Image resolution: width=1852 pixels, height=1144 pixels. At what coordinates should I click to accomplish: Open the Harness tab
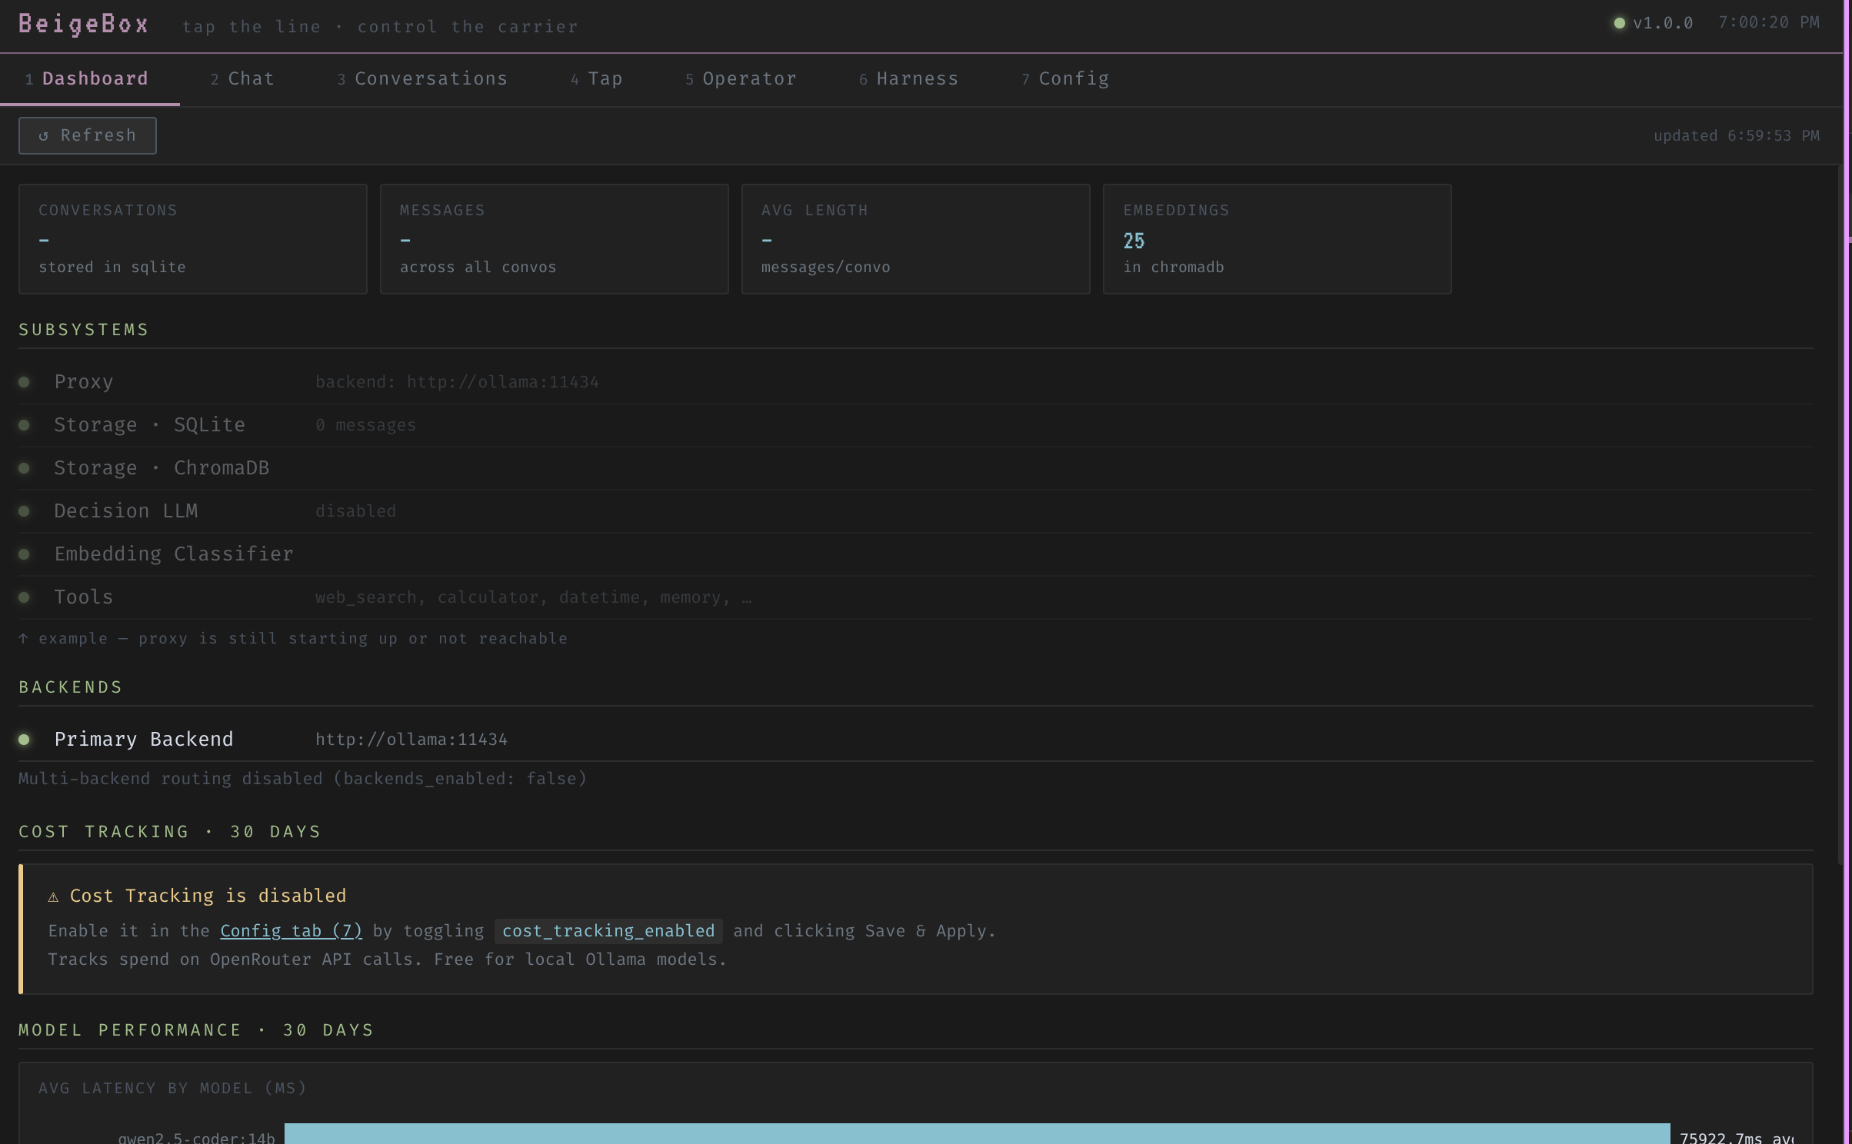[x=908, y=79]
